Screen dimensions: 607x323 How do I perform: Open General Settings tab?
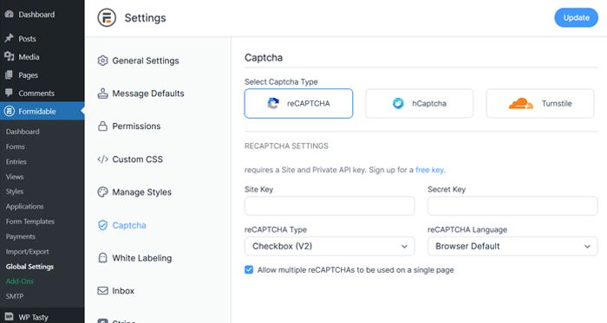point(138,61)
